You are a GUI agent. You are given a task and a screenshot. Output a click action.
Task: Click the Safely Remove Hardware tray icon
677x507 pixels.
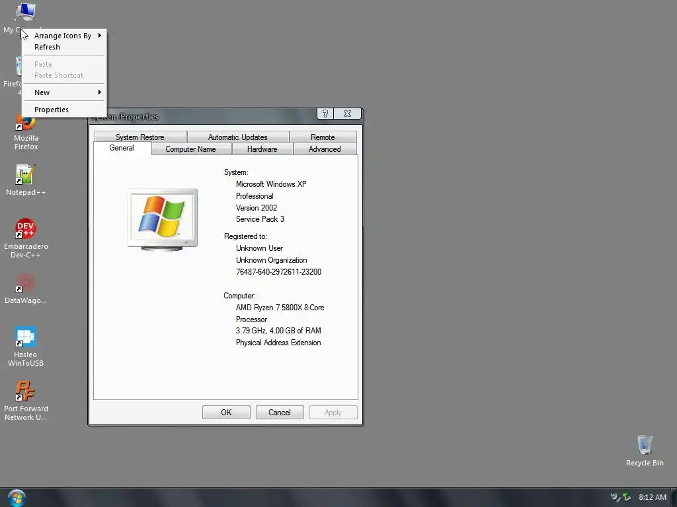[627, 497]
